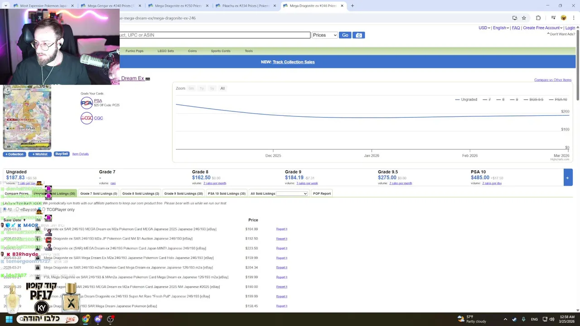The height and width of the screenshot is (326, 580).
Task: Open PSA 10 Sold Listings tab
Action: pos(227,194)
